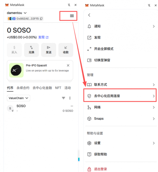Select the 代币 tab
The width and height of the screenshot is (158, 172).
pyautogui.click(x=10, y=88)
